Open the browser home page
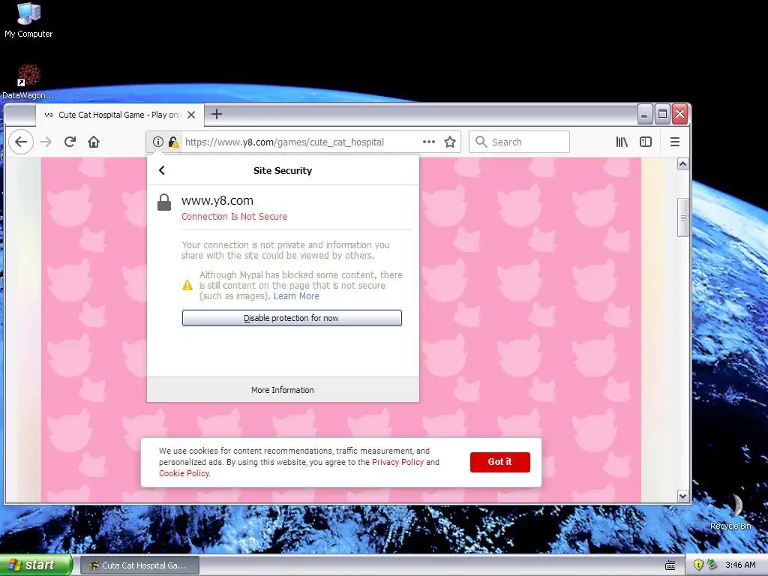Viewport: 768px width, 576px height. [x=94, y=142]
